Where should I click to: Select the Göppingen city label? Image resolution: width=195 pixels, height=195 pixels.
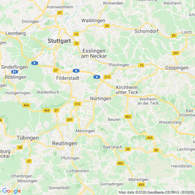tap(177, 68)
